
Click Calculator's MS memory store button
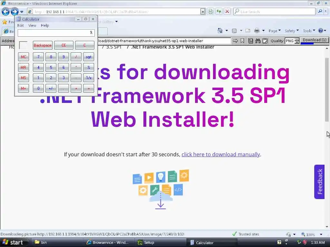click(23, 78)
